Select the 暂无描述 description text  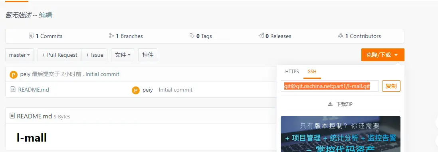click(x=18, y=15)
